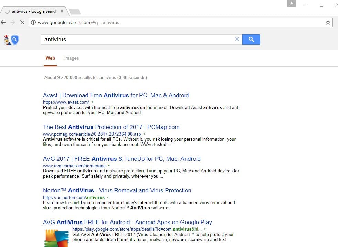Open the Norton AntiVirus Virus Removal link

click(117, 191)
